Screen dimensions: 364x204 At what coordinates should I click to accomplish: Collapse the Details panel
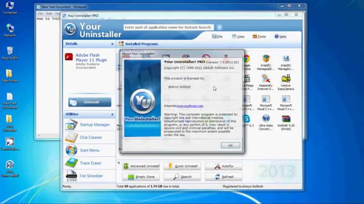113,44
